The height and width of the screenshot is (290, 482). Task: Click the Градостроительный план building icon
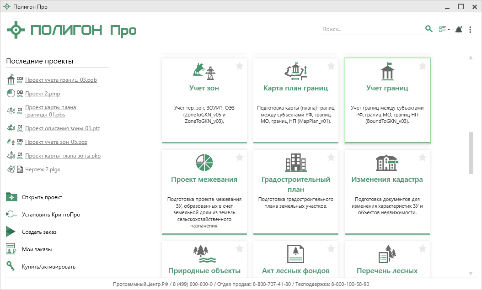[295, 163]
